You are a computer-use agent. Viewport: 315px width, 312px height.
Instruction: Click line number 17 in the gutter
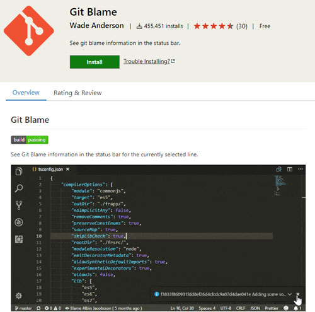pyautogui.click(x=39, y=281)
